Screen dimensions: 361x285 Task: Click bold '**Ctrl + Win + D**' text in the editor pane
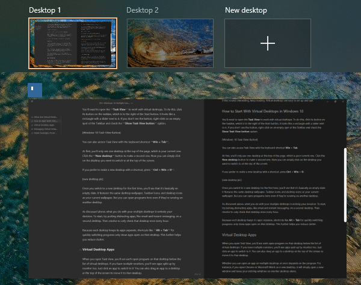tap(164, 170)
